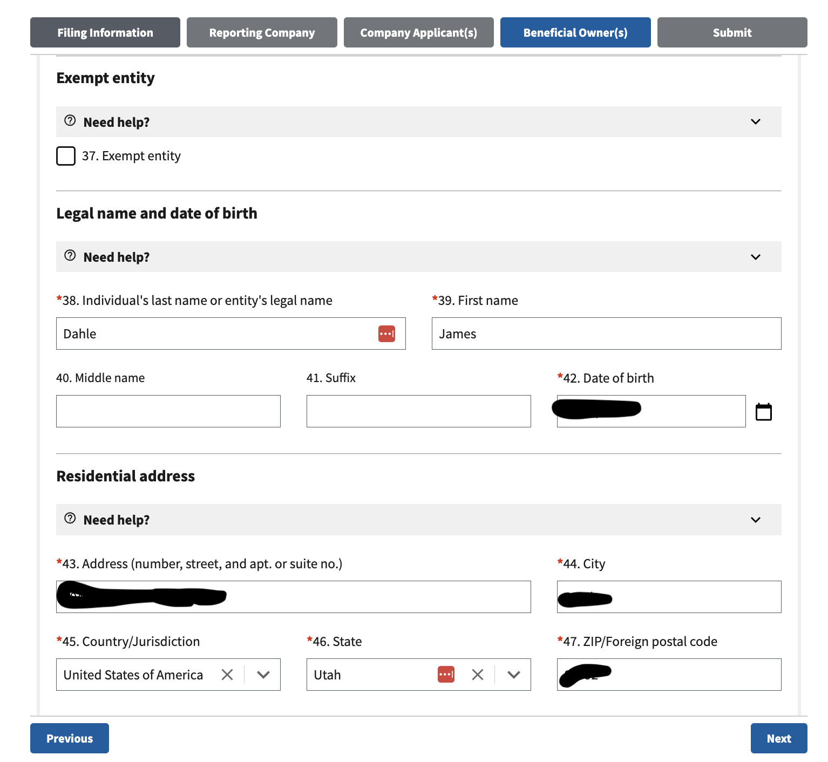Open the Company Applicant(s) tab
828x762 pixels.
point(418,32)
